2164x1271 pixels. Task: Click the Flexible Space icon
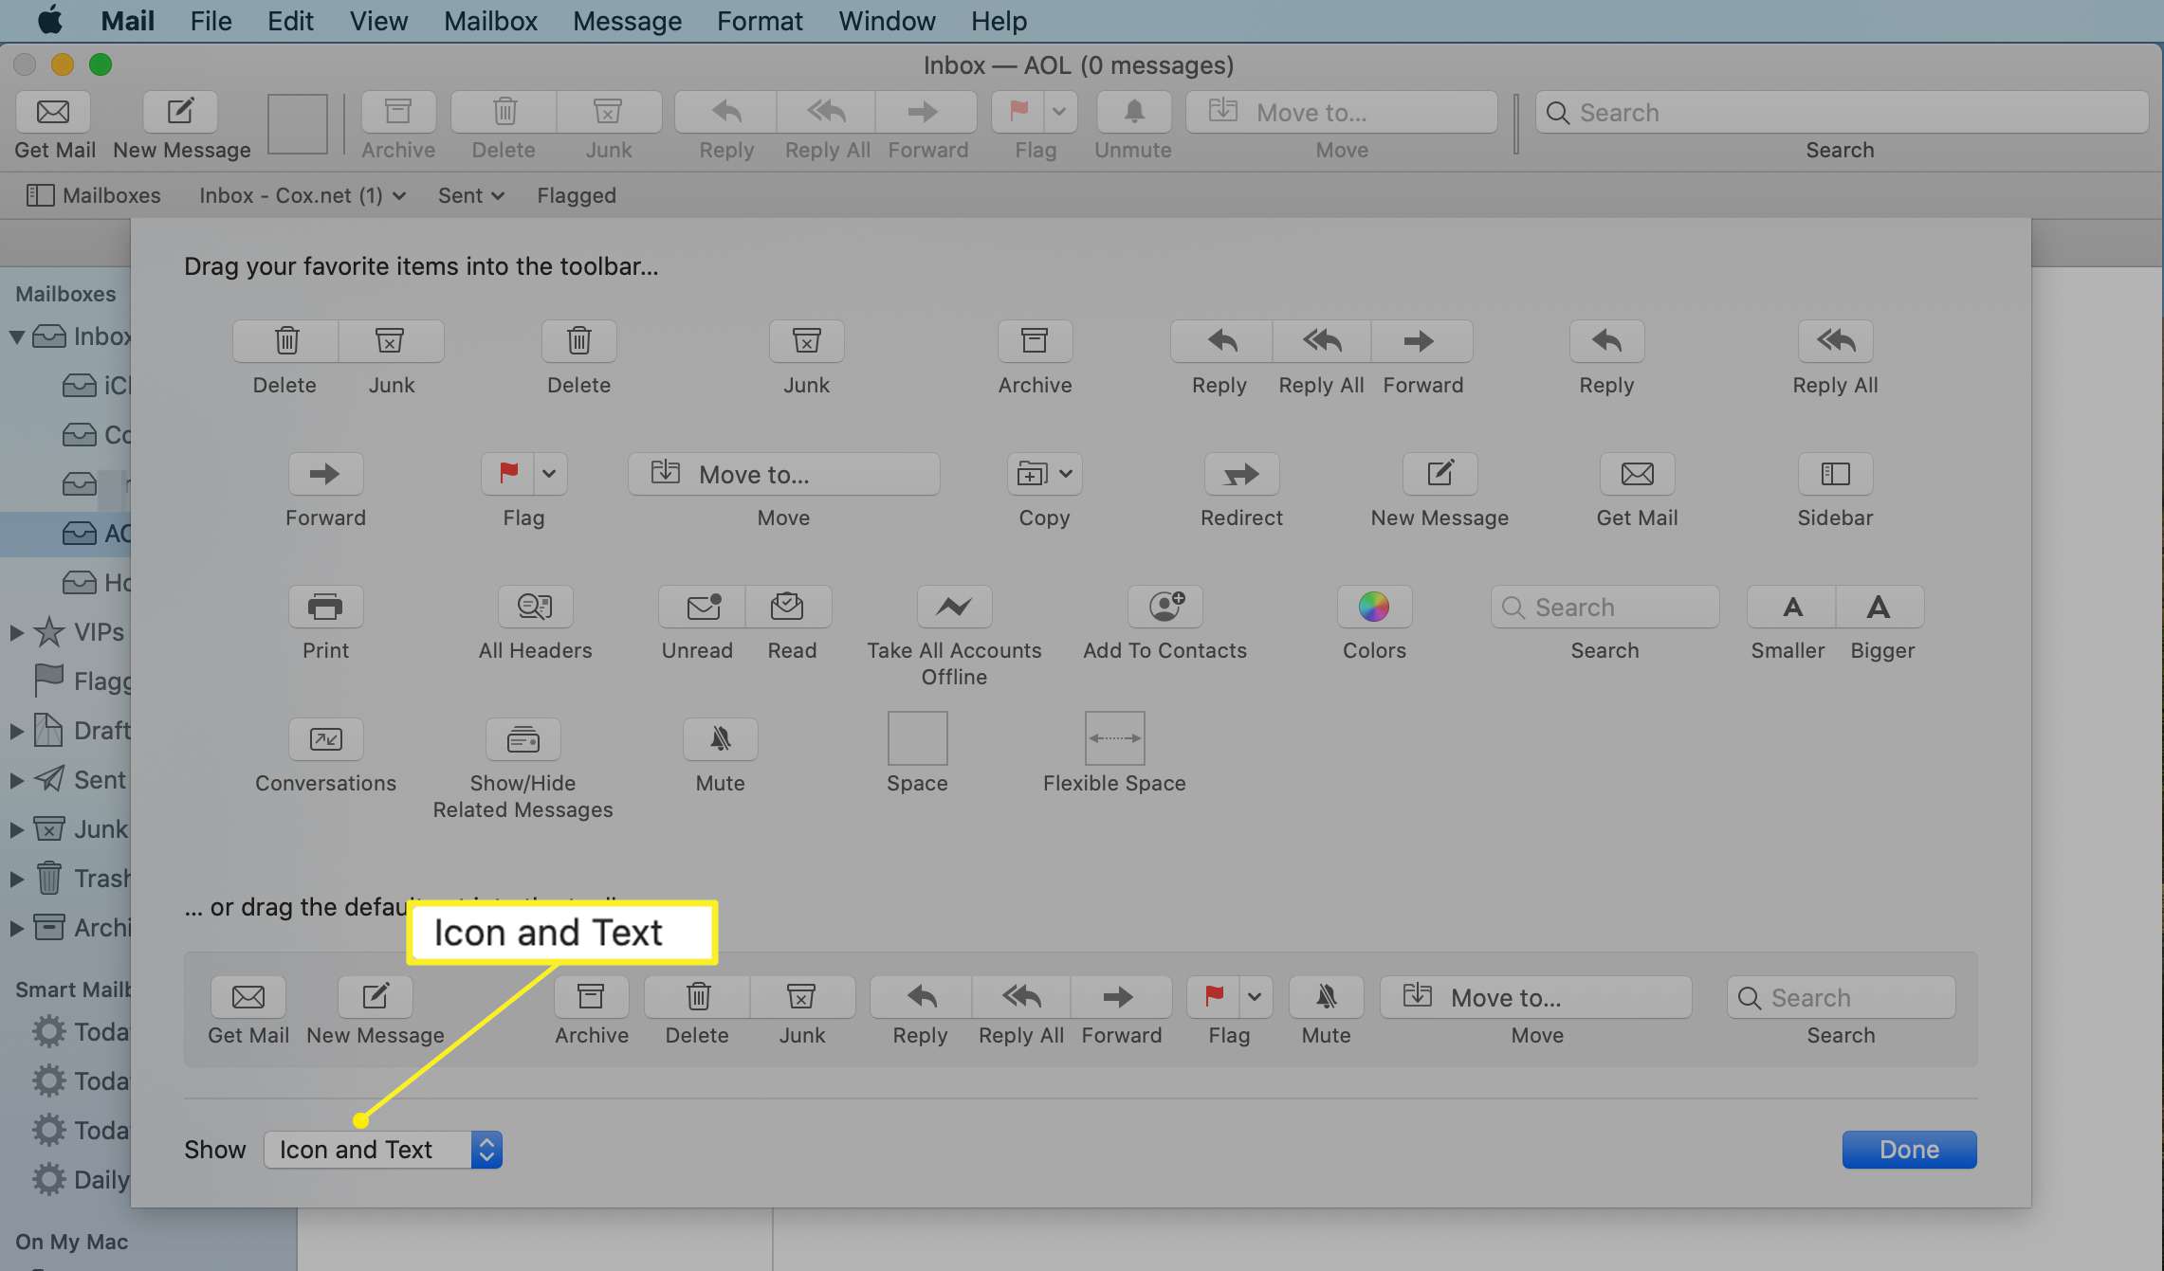click(1114, 736)
